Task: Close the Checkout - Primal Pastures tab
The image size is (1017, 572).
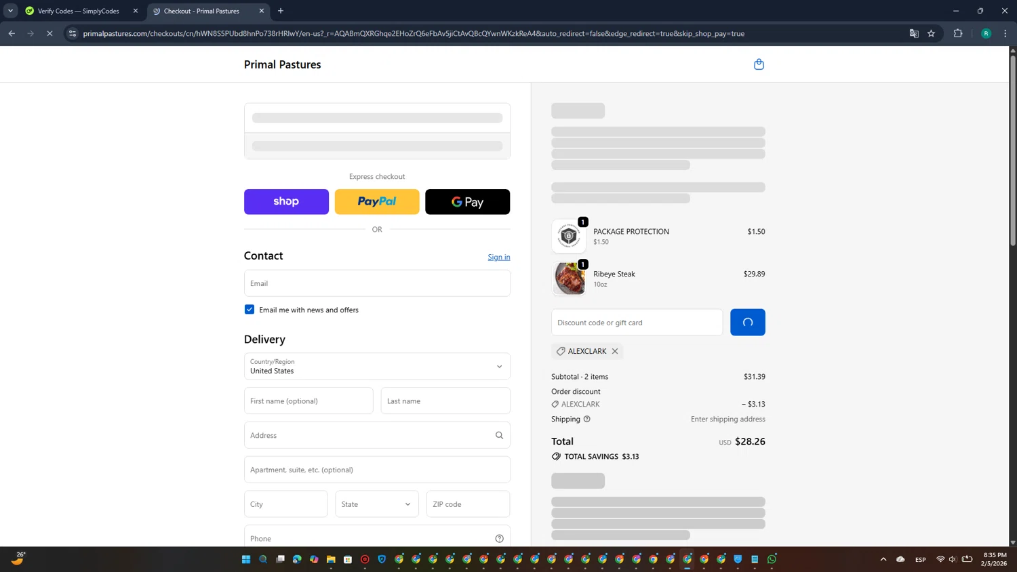Action: [x=262, y=11]
